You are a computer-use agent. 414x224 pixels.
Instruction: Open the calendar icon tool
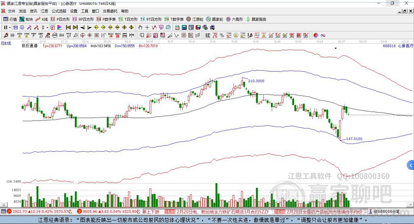coord(177,27)
